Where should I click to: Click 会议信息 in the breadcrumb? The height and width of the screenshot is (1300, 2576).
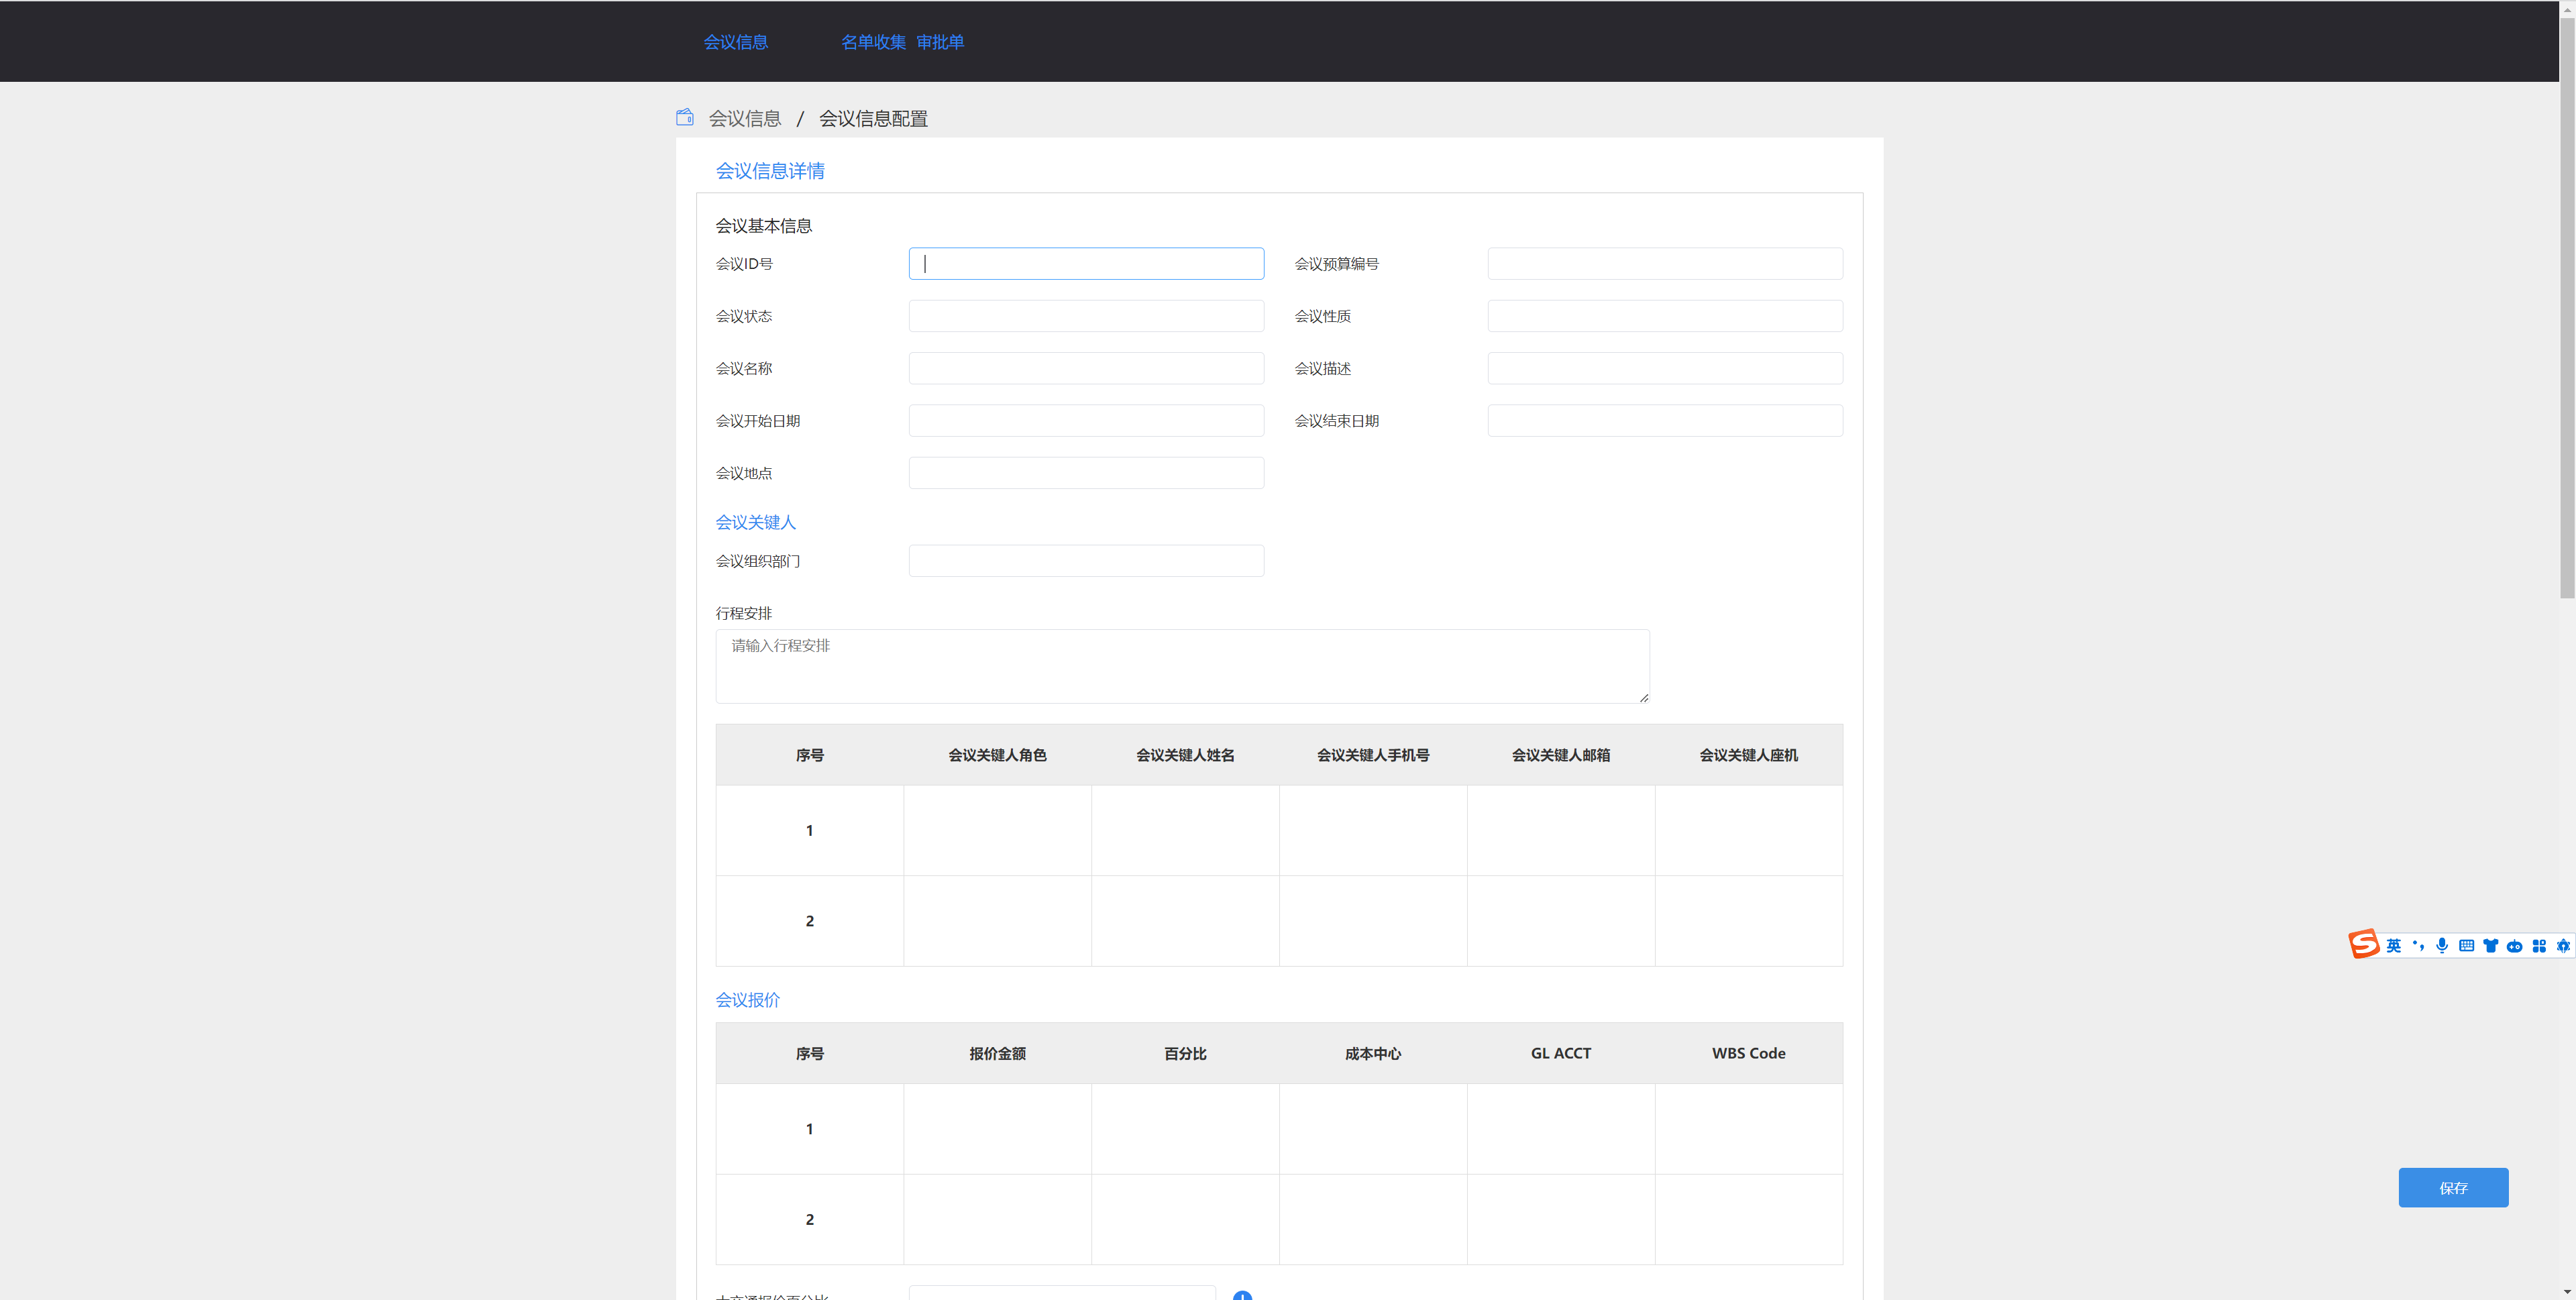point(745,118)
